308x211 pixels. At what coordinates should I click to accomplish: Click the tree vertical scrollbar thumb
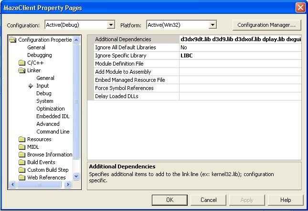tap(76, 101)
